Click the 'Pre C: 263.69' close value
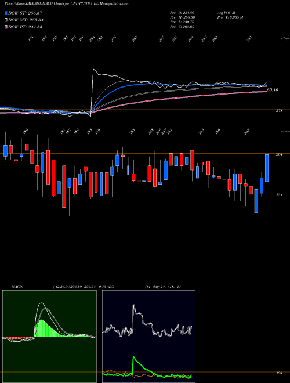This screenshot has width=290, height=383. [182, 26]
